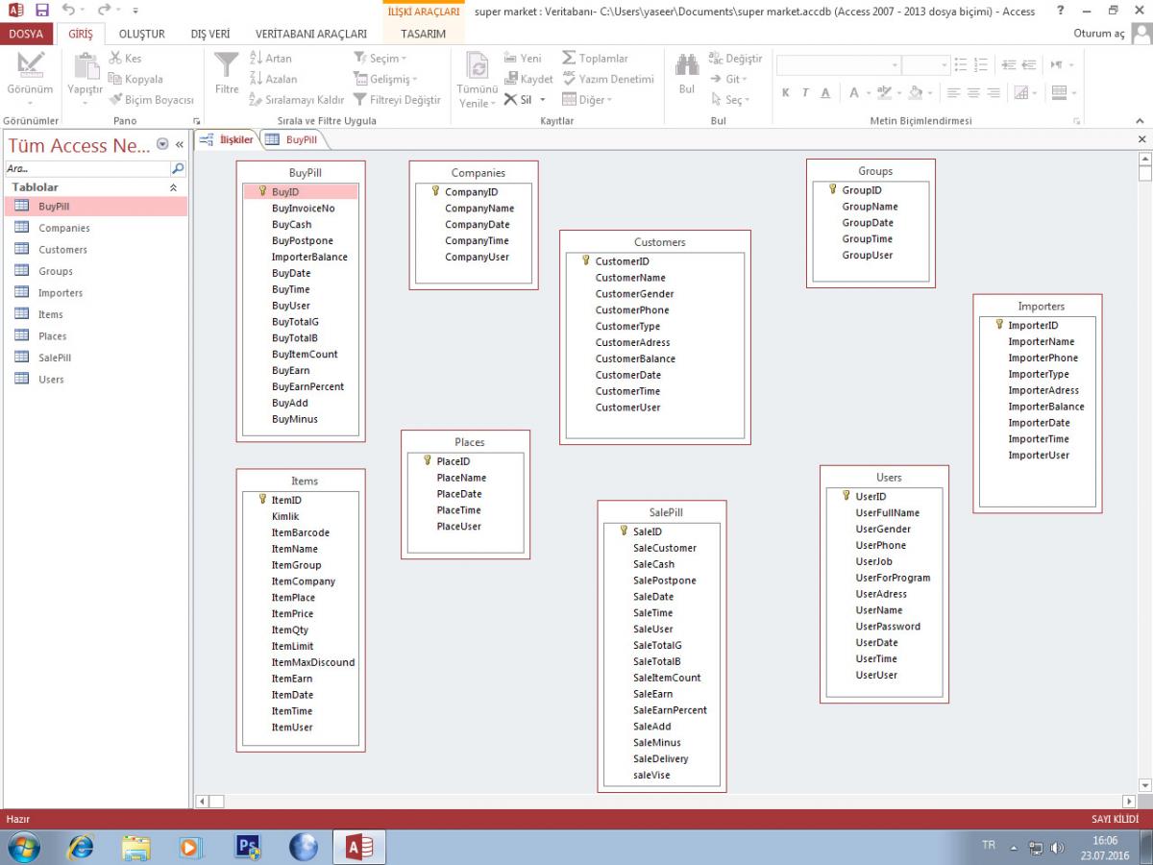The image size is (1153, 865).
Task: Click the Kes scissors icon
Action: tap(116, 59)
